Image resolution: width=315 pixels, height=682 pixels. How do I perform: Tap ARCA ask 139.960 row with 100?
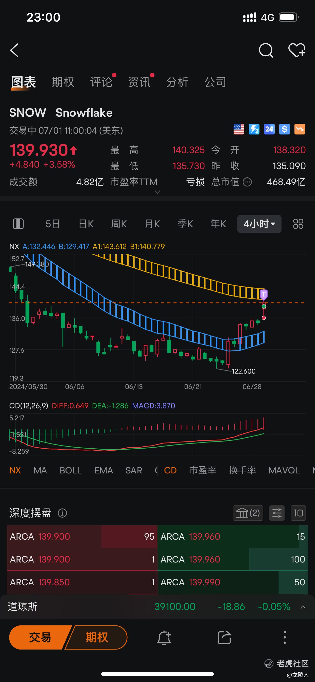(233, 559)
